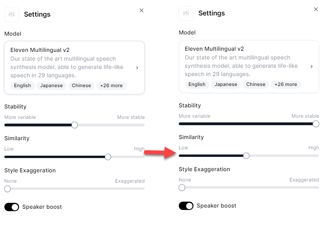325x225 pixels.
Task: Click the '+26 more' languages tag in left panel
Action: 111,86
